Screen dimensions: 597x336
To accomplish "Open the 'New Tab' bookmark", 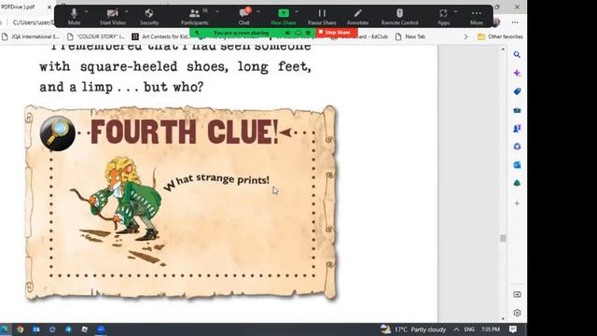I will pos(410,36).
